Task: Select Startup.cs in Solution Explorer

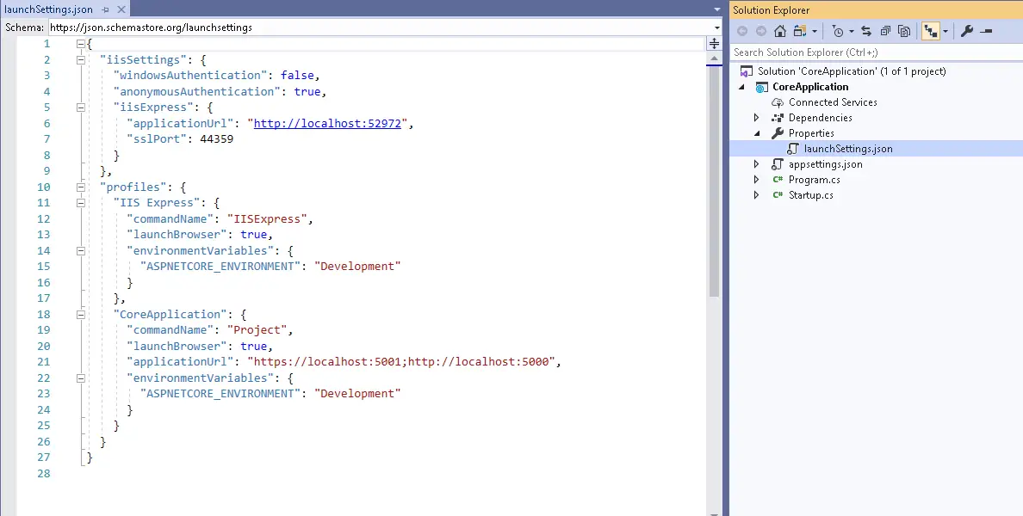Action: click(x=810, y=195)
